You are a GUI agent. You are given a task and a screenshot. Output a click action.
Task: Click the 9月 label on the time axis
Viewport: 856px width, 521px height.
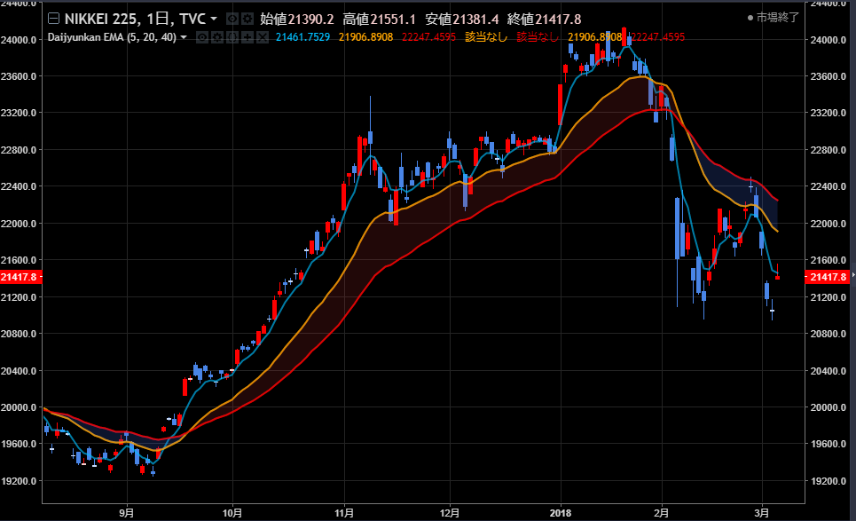pos(127,513)
